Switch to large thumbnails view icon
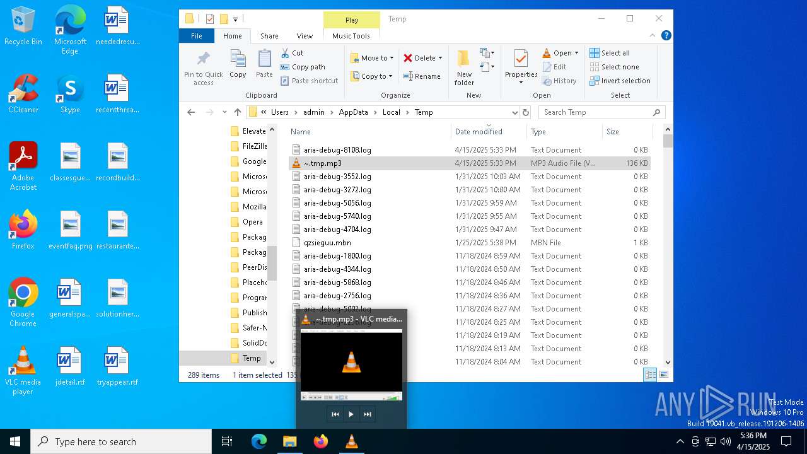 663,375
